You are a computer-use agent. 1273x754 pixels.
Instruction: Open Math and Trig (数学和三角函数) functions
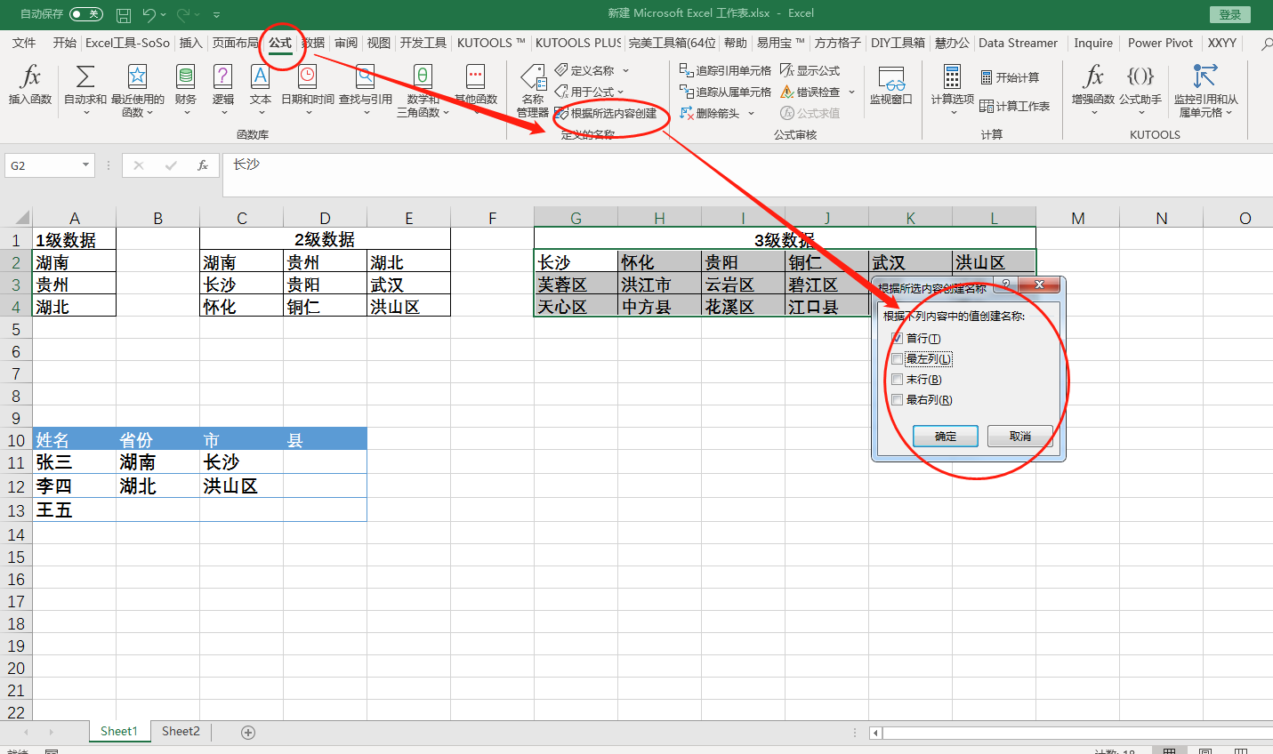click(423, 90)
